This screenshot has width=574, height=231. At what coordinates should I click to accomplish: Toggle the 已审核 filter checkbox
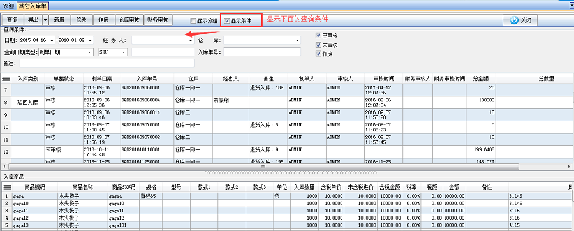pyautogui.click(x=318, y=36)
